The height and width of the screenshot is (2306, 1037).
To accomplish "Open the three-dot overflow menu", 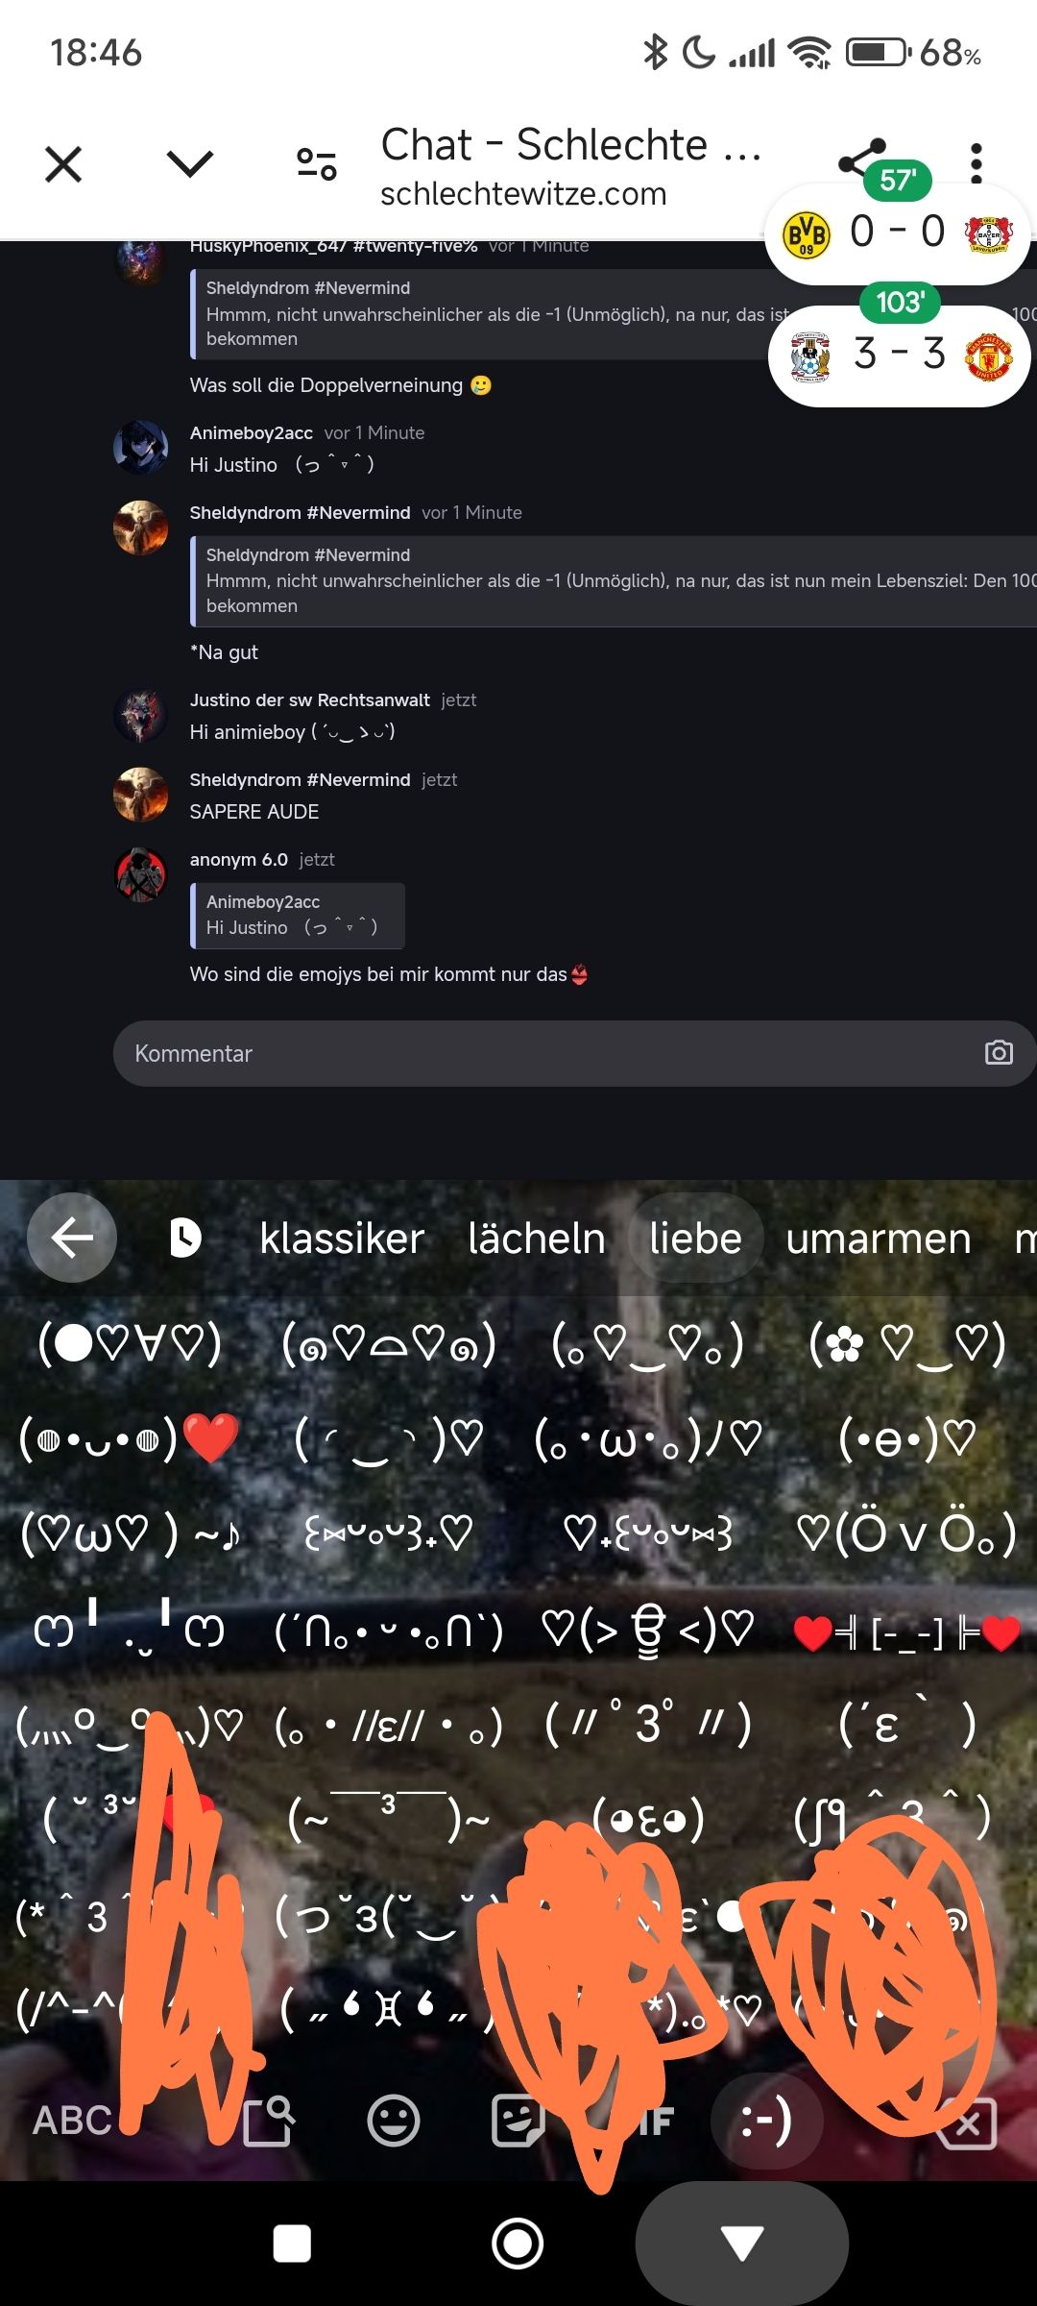I will [976, 163].
